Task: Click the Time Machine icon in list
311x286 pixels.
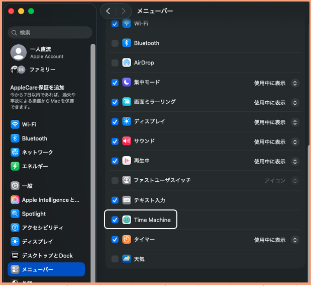Action: 127,220
